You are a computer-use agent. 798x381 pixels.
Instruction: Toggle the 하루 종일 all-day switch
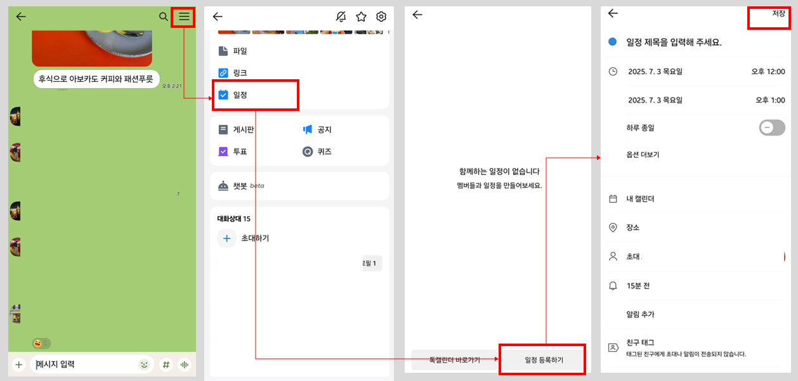pyautogui.click(x=771, y=127)
